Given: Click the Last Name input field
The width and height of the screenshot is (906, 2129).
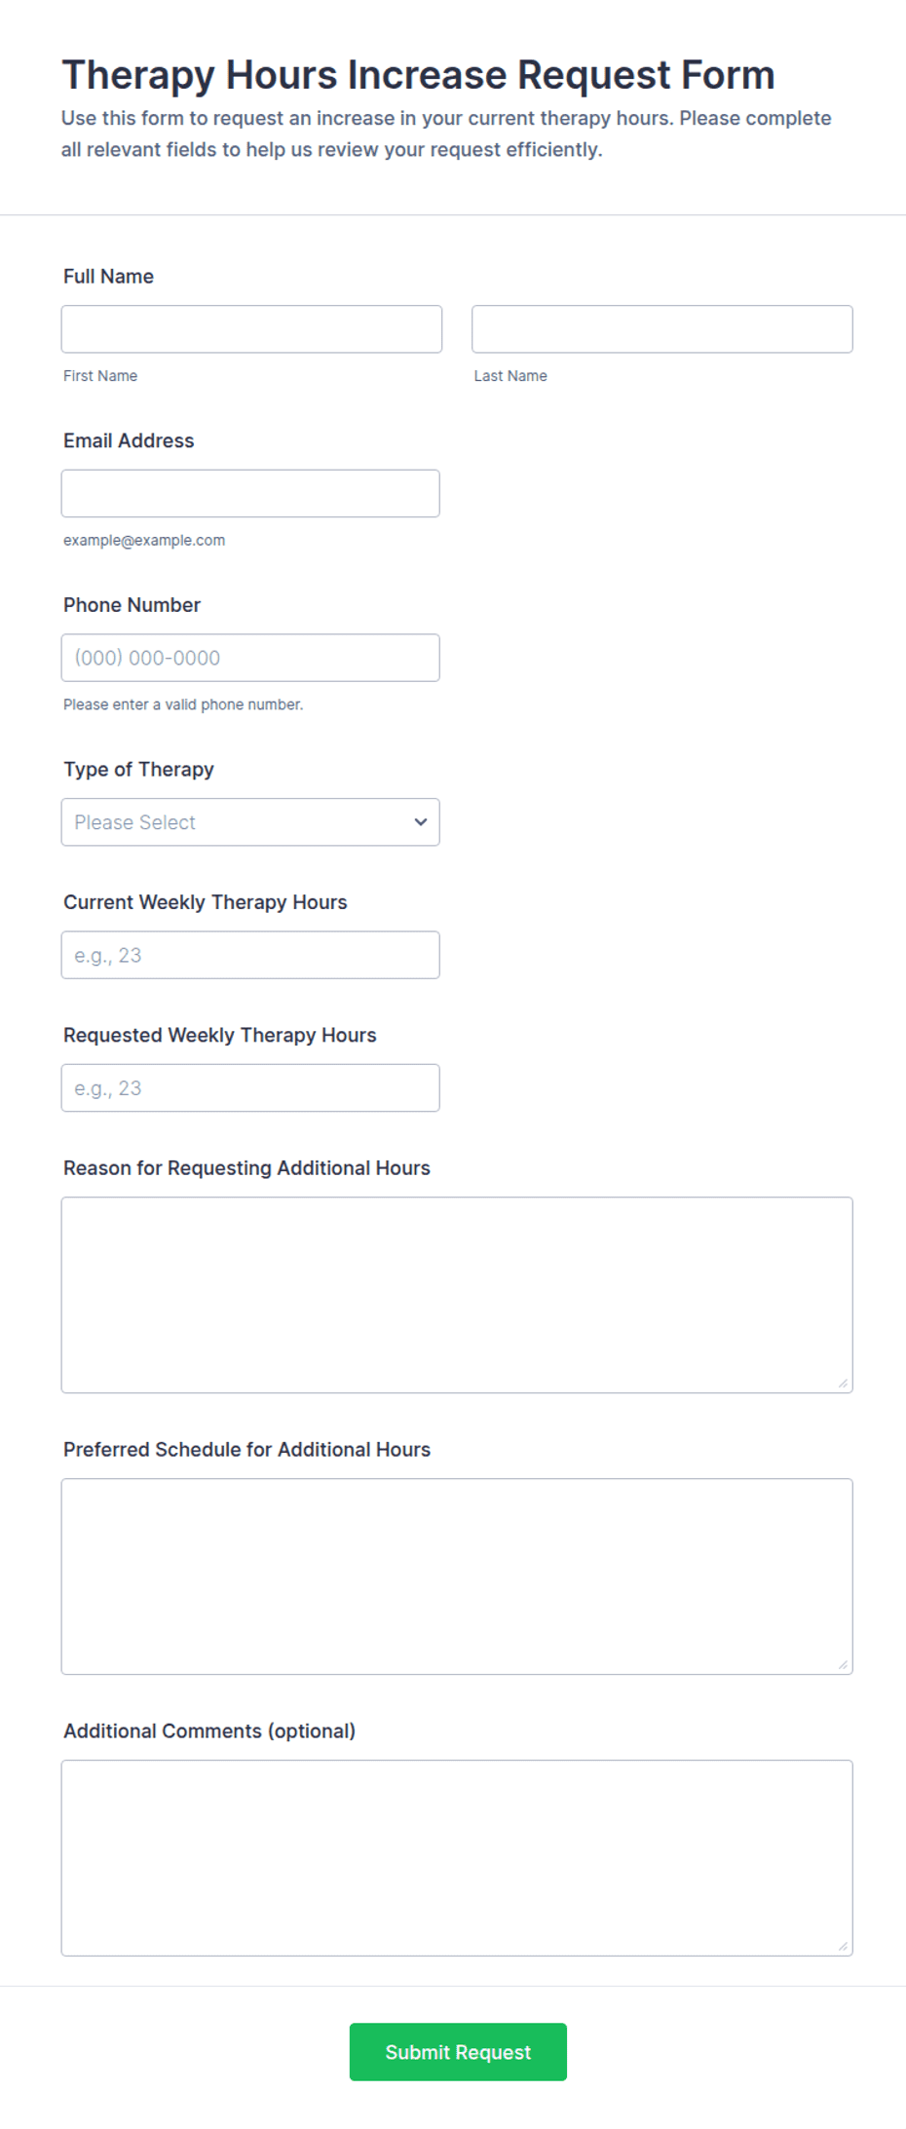Looking at the screenshot, I should click(662, 329).
